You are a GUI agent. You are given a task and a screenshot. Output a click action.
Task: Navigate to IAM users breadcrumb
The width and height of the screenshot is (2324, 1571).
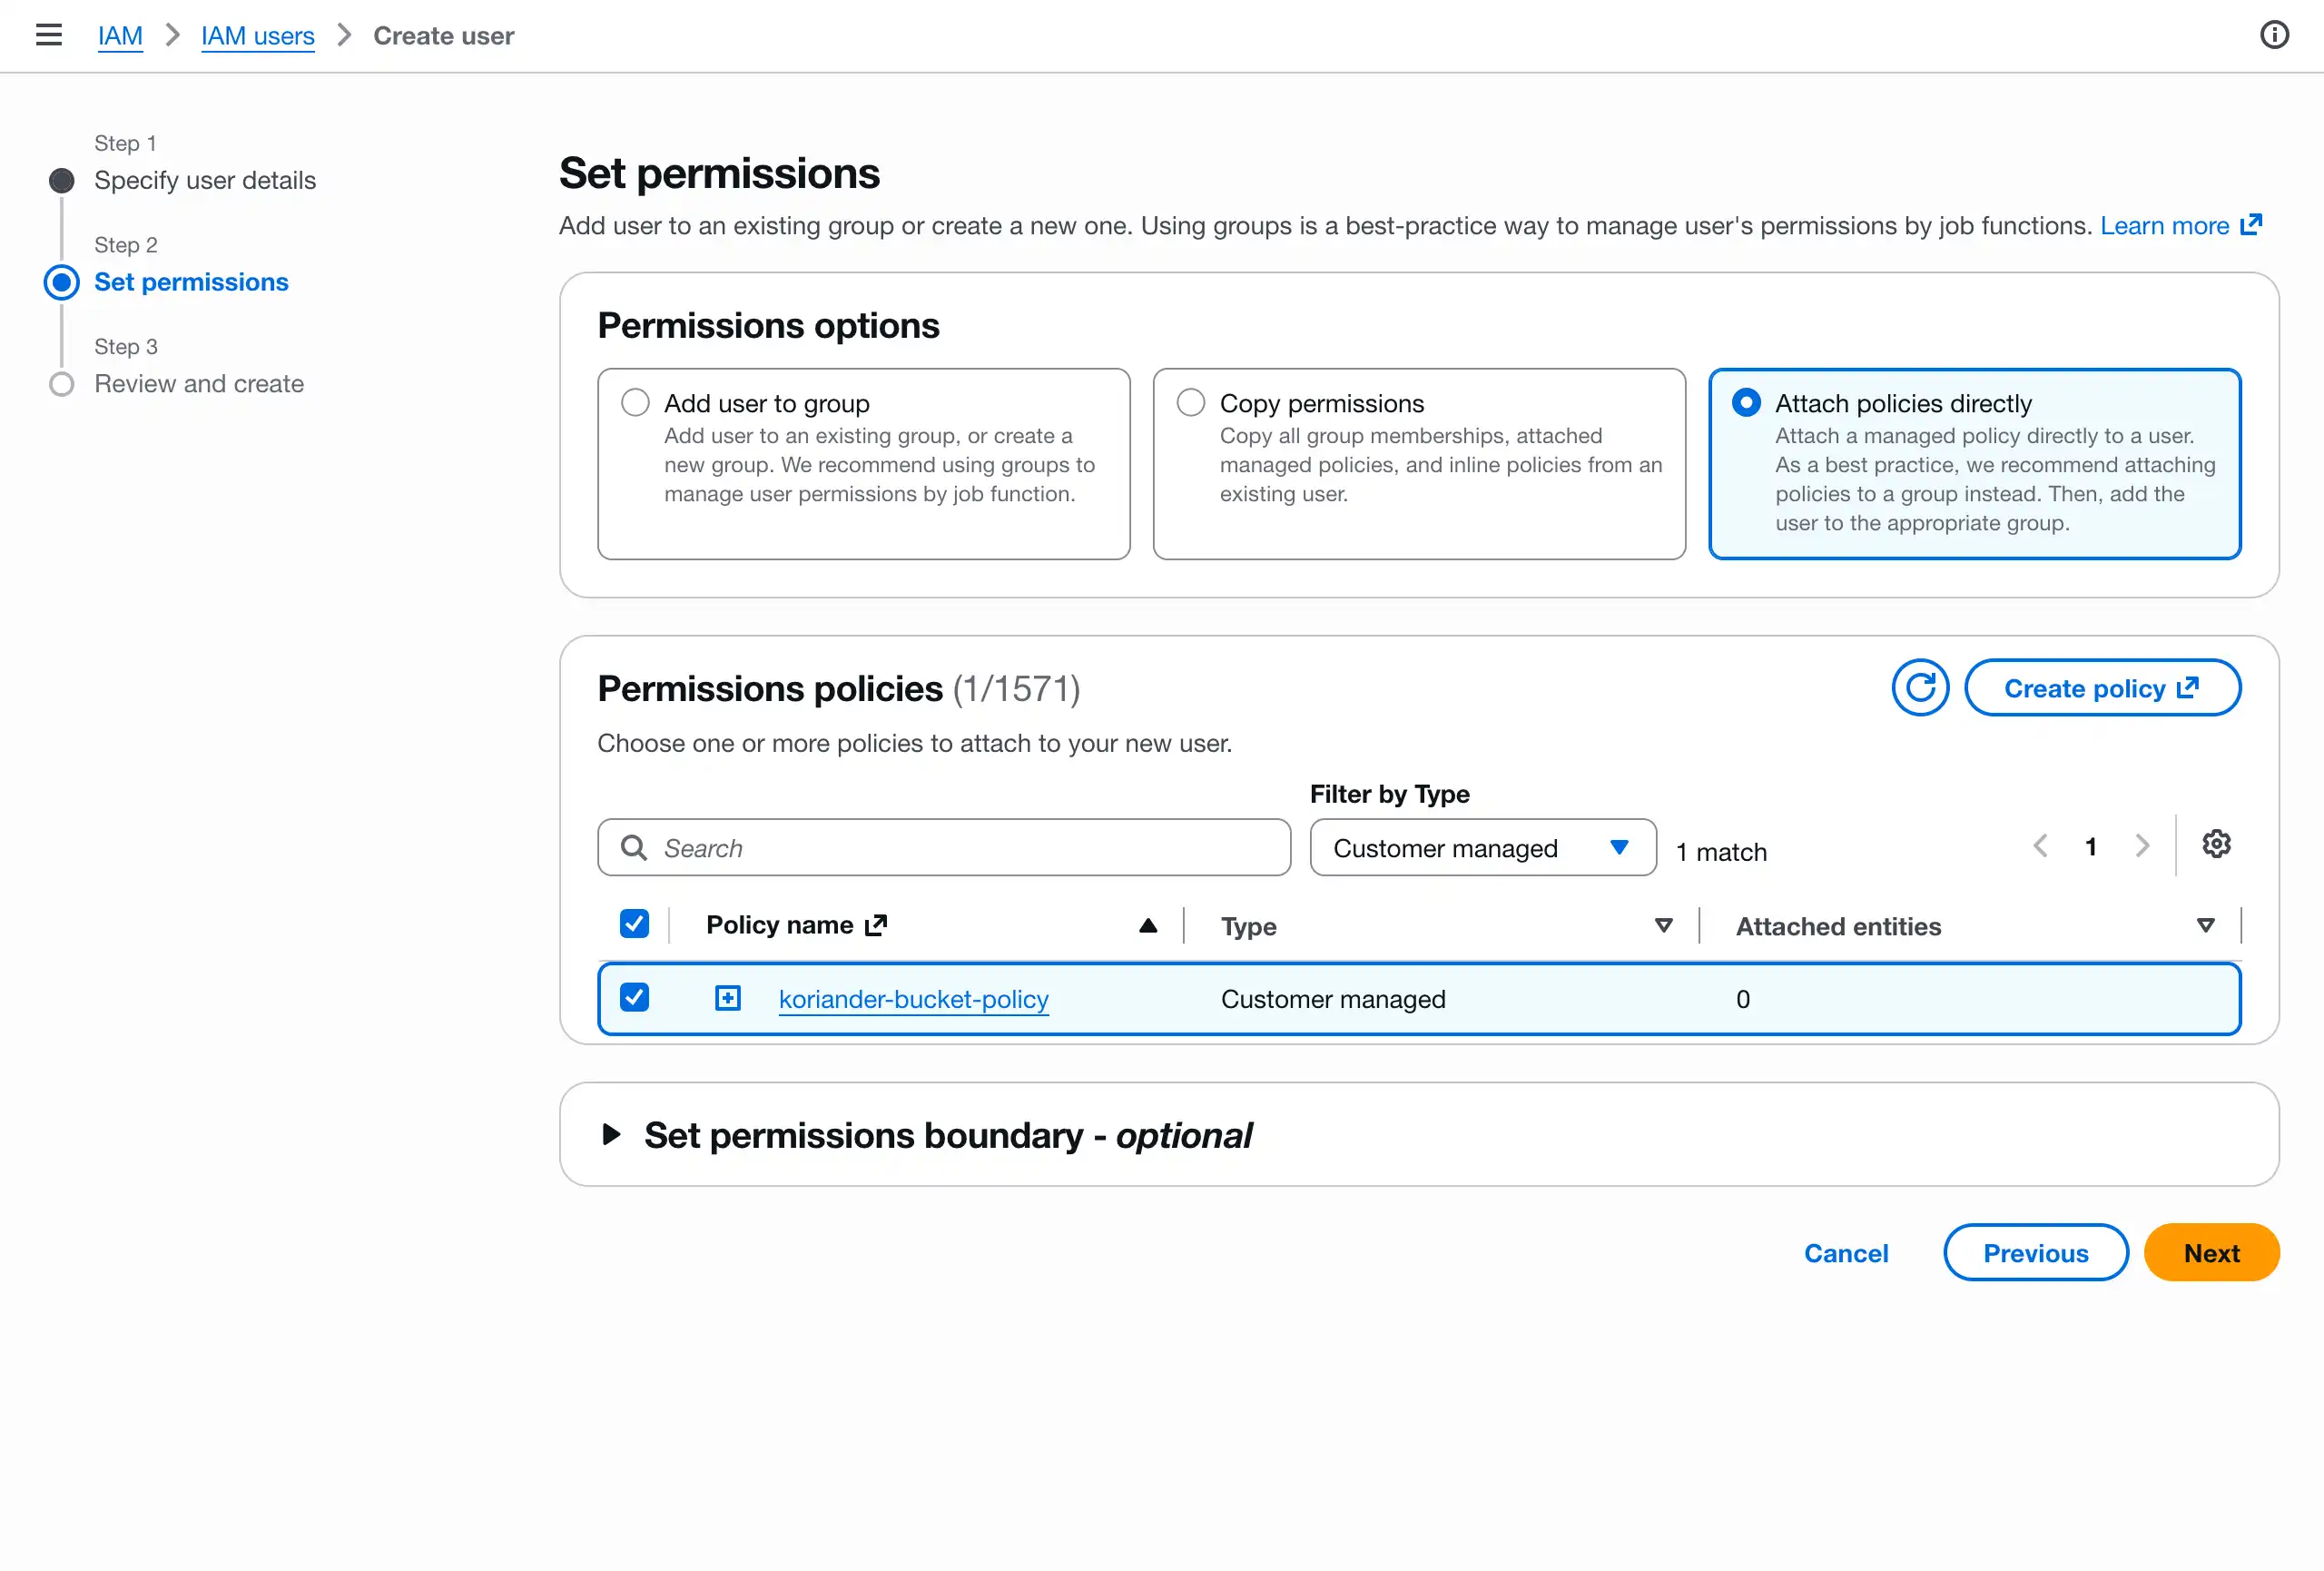click(258, 36)
